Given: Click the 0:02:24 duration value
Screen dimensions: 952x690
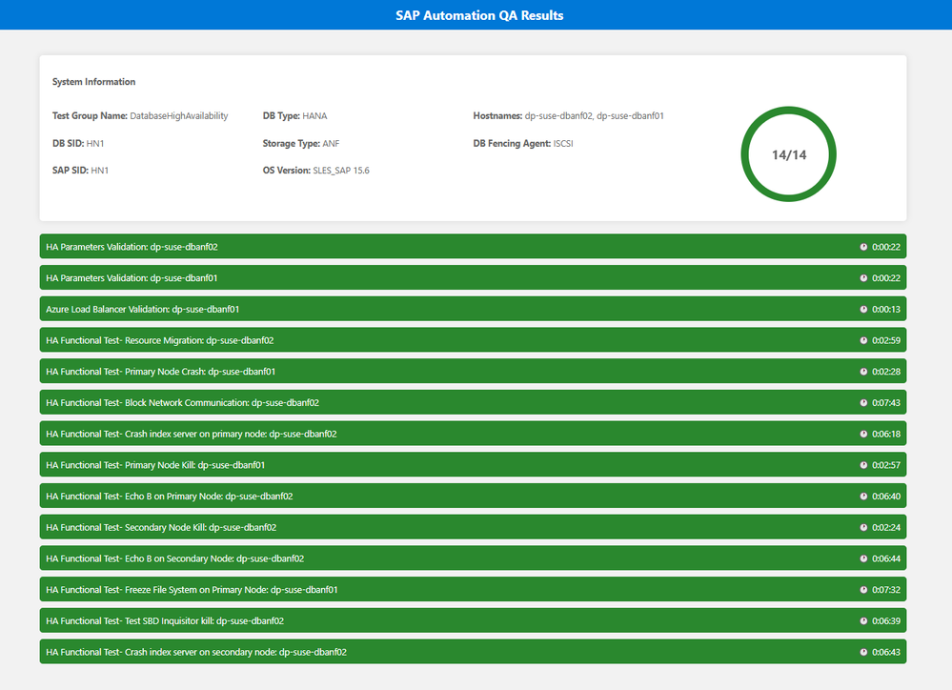Looking at the screenshot, I should [886, 527].
